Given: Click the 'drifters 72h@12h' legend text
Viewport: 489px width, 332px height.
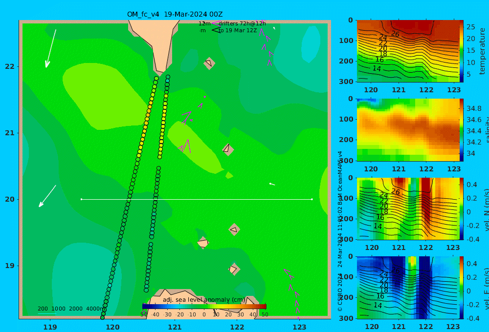Looking at the screenshot, I should [x=242, y=23].
